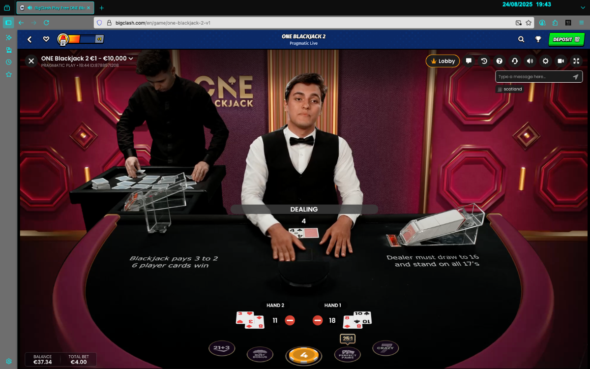This screenshot has width=590, height=369.
Task: Click the 25:1 payout badge
Action: coord(348,339)
